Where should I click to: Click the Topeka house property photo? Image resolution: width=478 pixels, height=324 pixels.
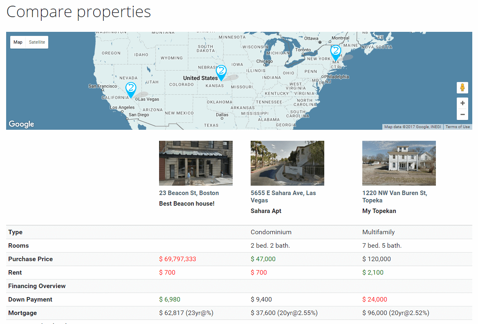tap(399, 163)
